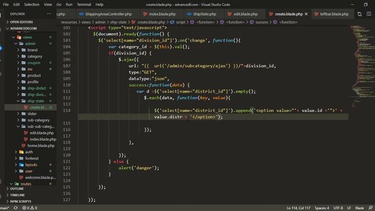The image size is (375, 211).
Task: Click 'resources' in the breadcrumb path
Action: [69, 22]
